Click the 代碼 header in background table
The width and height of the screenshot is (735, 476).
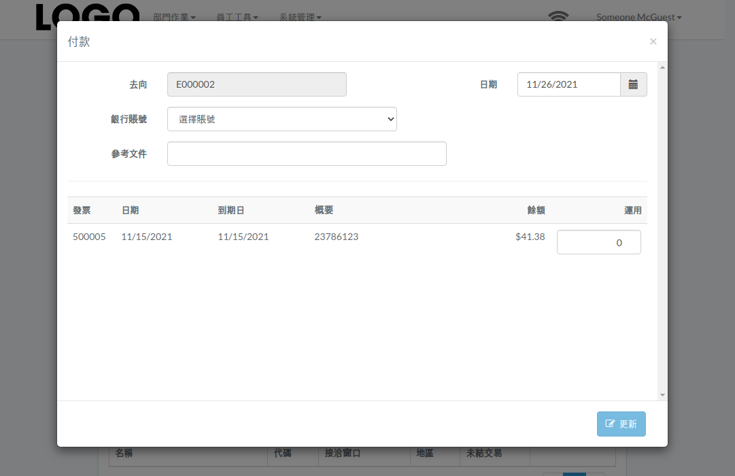[282, 453]
